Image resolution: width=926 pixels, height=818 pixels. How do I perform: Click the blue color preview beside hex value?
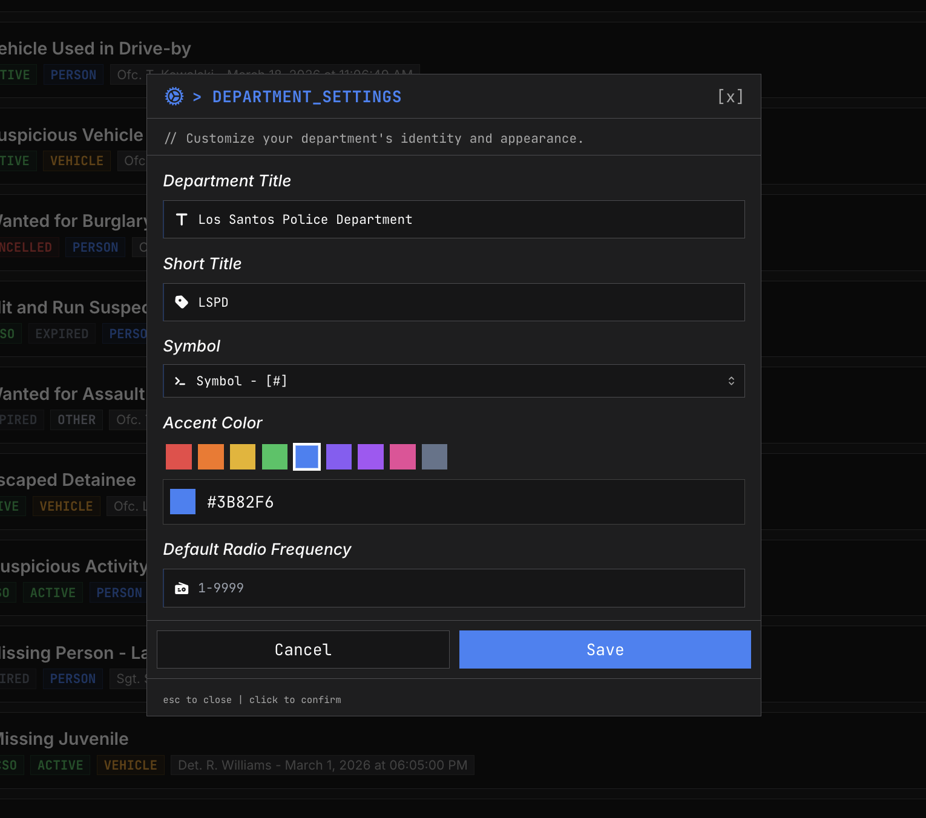click(x=183, y=502)
